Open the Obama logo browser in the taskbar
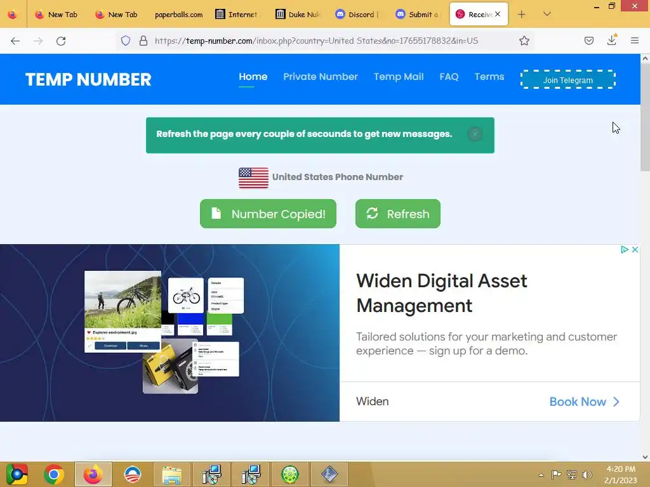Screen dimensions: 650x487 click(133, 474)
